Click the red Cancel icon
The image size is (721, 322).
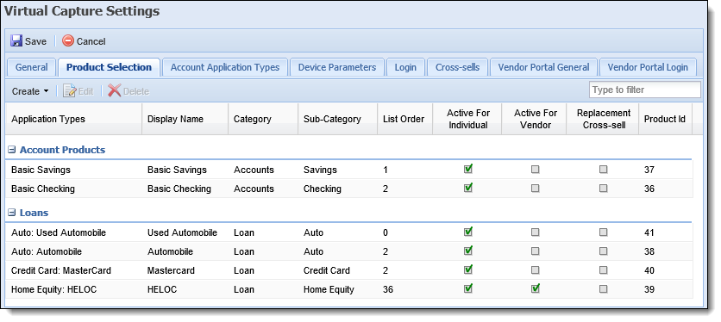(68, 40)
